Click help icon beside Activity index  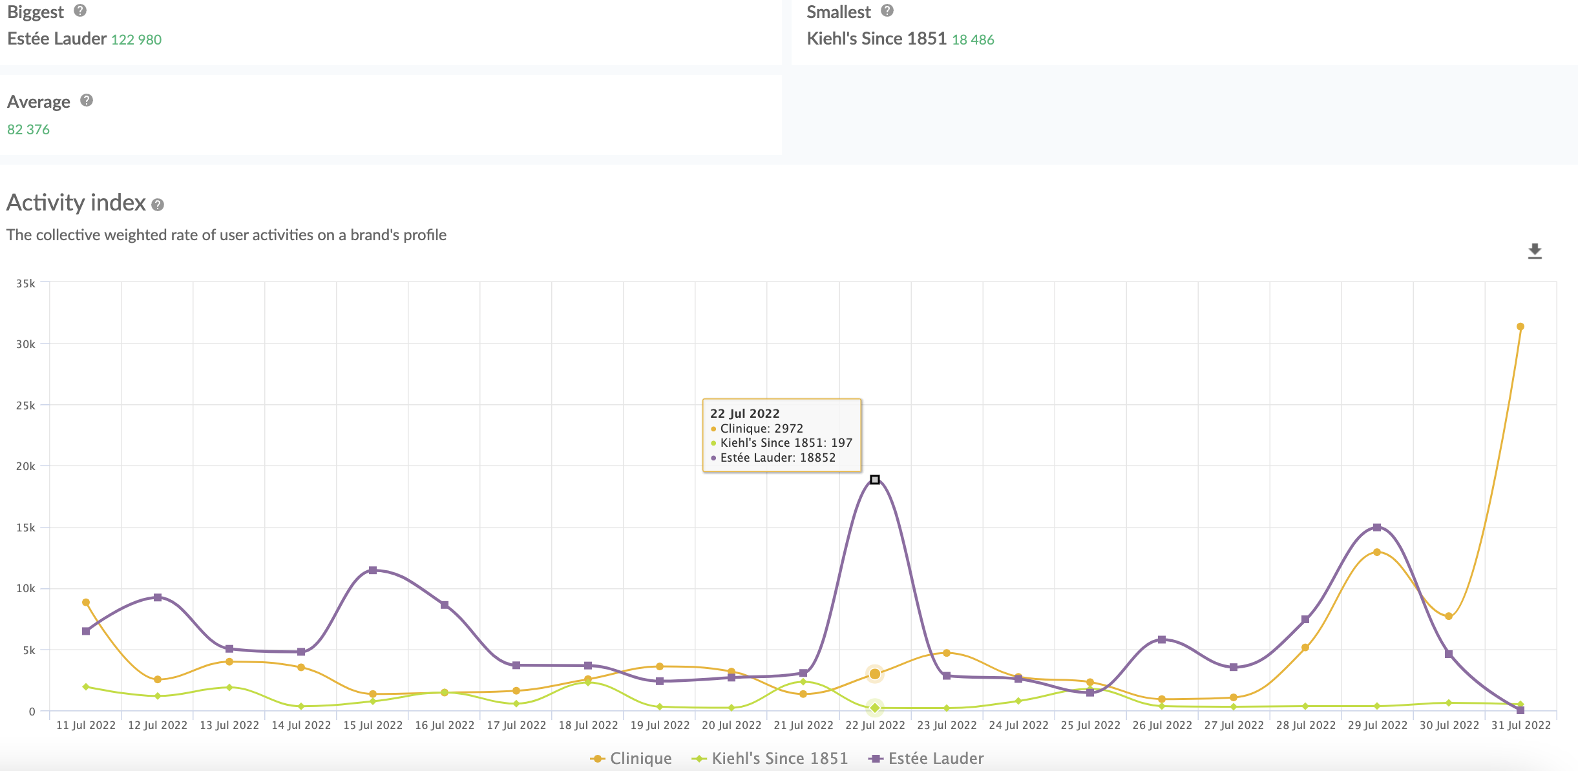tap(158, 205)
